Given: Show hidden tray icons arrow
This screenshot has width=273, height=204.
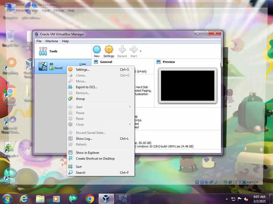Looking at the screenshot, I should pyautogui.click(x=227, y=199).
